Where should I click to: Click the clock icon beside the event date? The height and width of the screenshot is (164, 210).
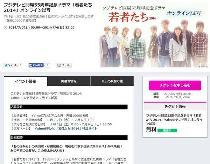(x=5, y=28)
